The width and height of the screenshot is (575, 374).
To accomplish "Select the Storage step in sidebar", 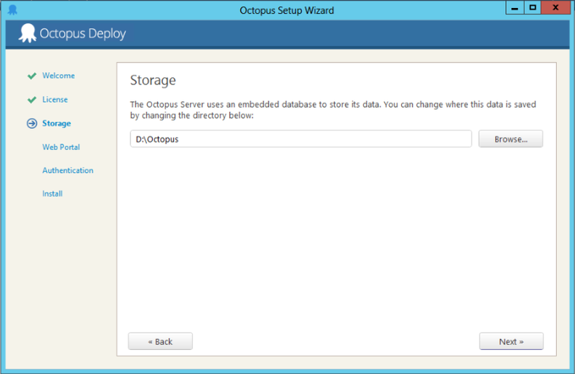I will pos(57,123).
